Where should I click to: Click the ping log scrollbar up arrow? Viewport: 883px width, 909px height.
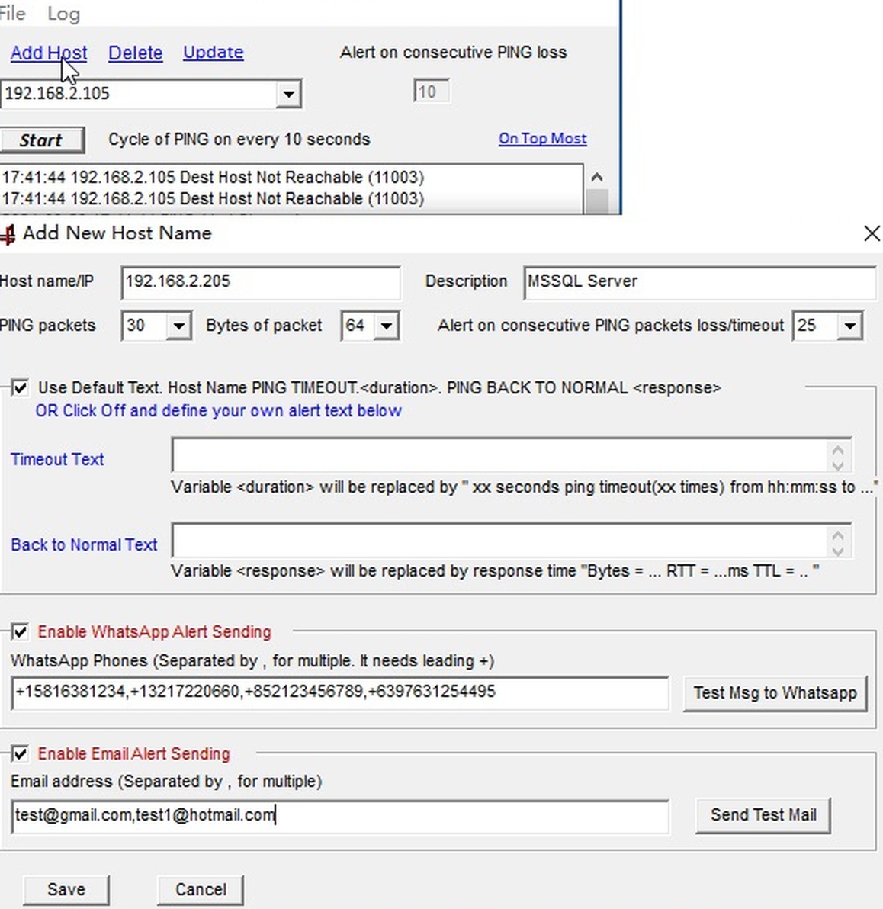pos(597,176)
